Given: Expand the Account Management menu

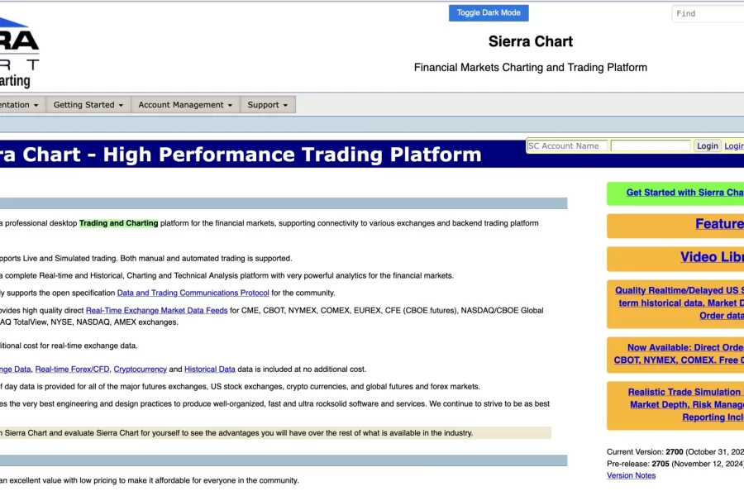Looking at the screenshot, I should pos(185,104).
